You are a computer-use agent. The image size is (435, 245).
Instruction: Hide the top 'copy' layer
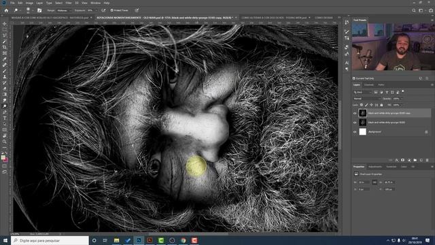click(355, 113)
